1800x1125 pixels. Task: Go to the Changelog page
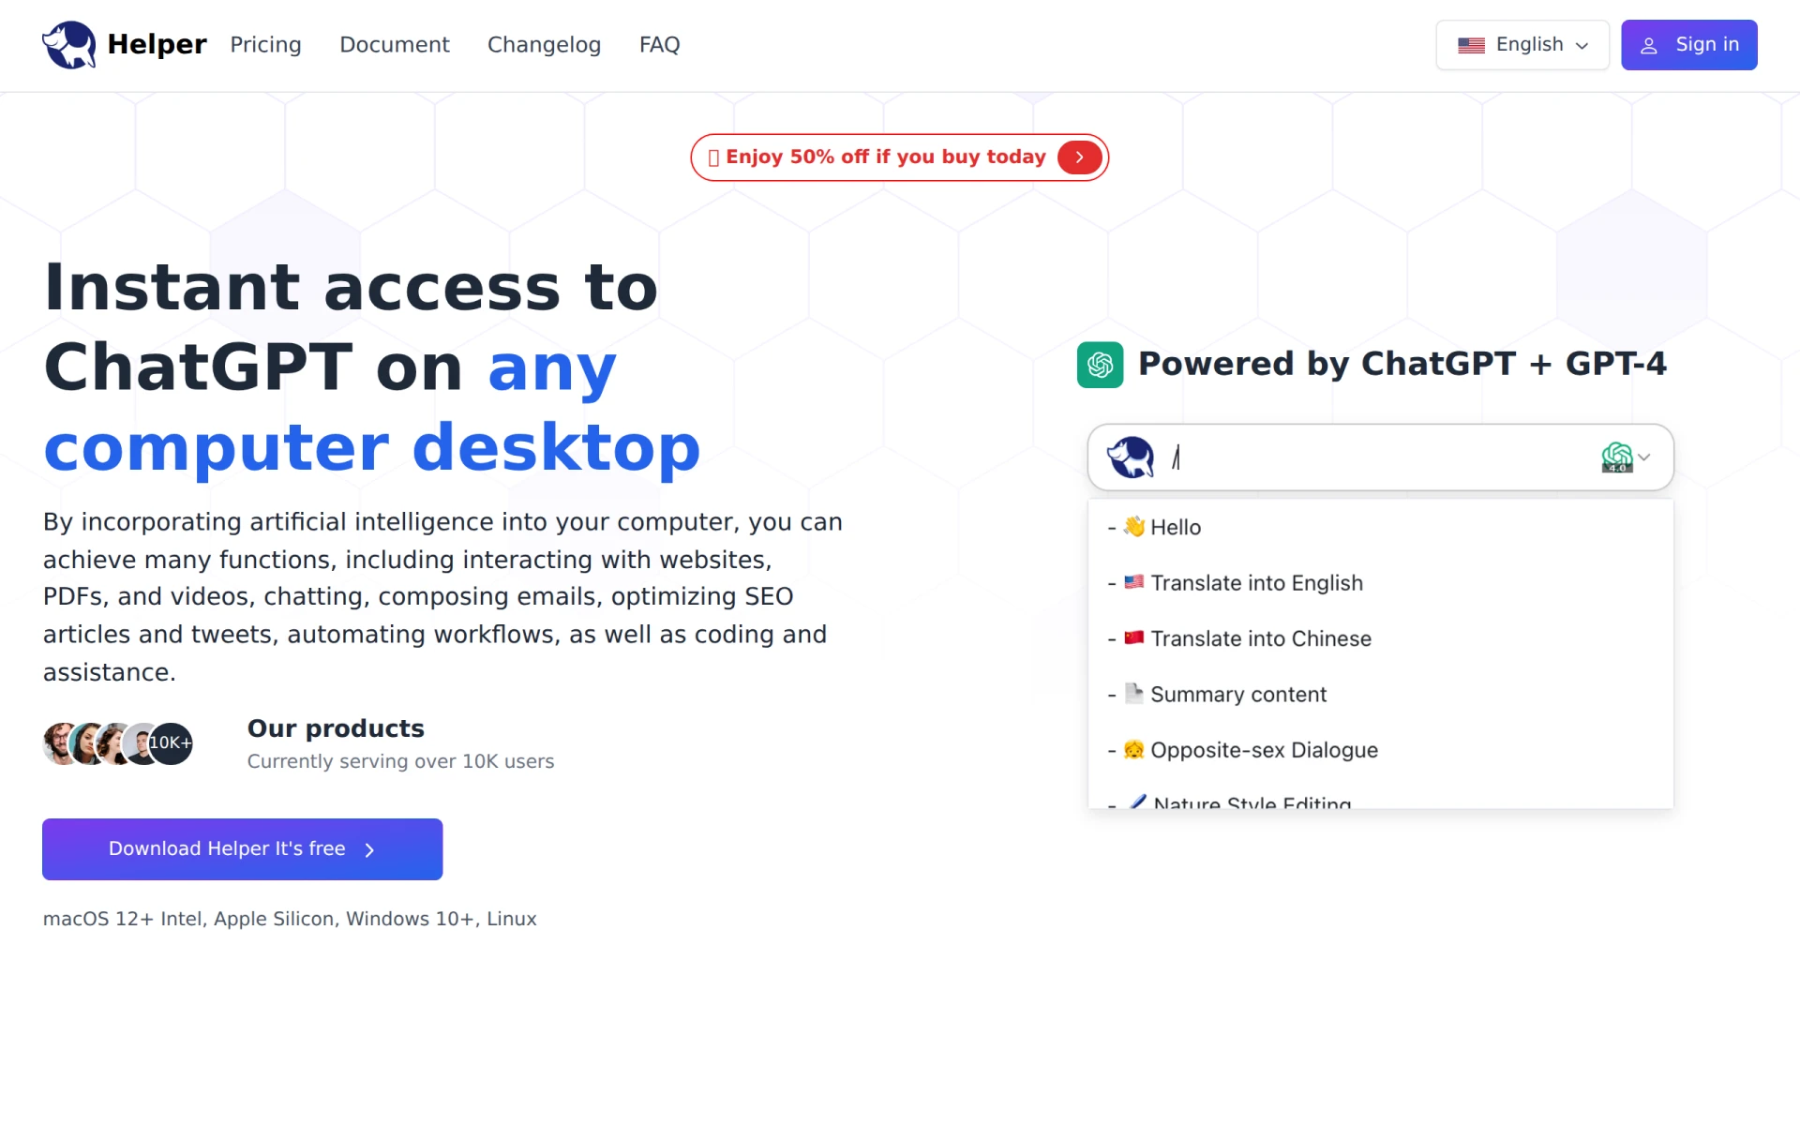click(x=544, y=45)
